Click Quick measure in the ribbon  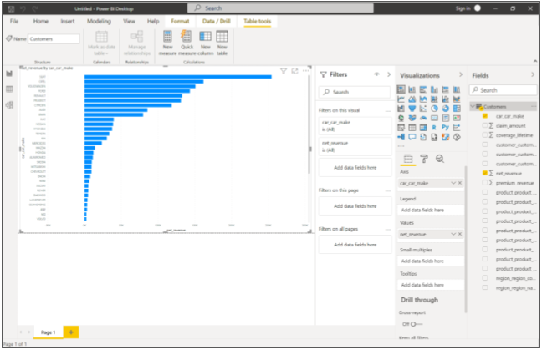point(187,43)
